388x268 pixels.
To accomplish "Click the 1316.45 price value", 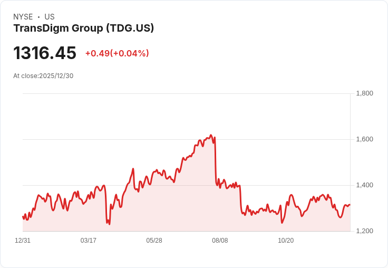I will [x=45, y=53].
